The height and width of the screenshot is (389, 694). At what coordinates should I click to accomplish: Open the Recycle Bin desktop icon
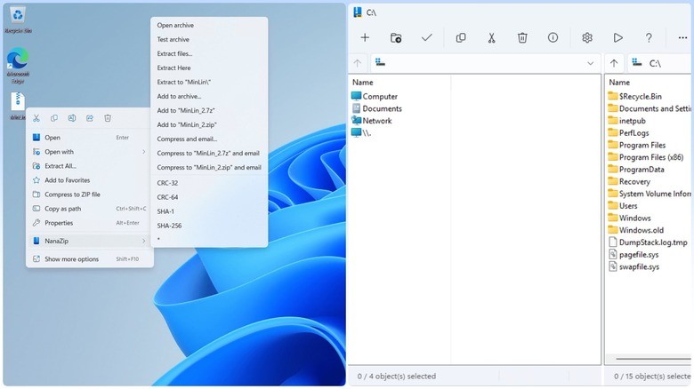pos(17,15)
